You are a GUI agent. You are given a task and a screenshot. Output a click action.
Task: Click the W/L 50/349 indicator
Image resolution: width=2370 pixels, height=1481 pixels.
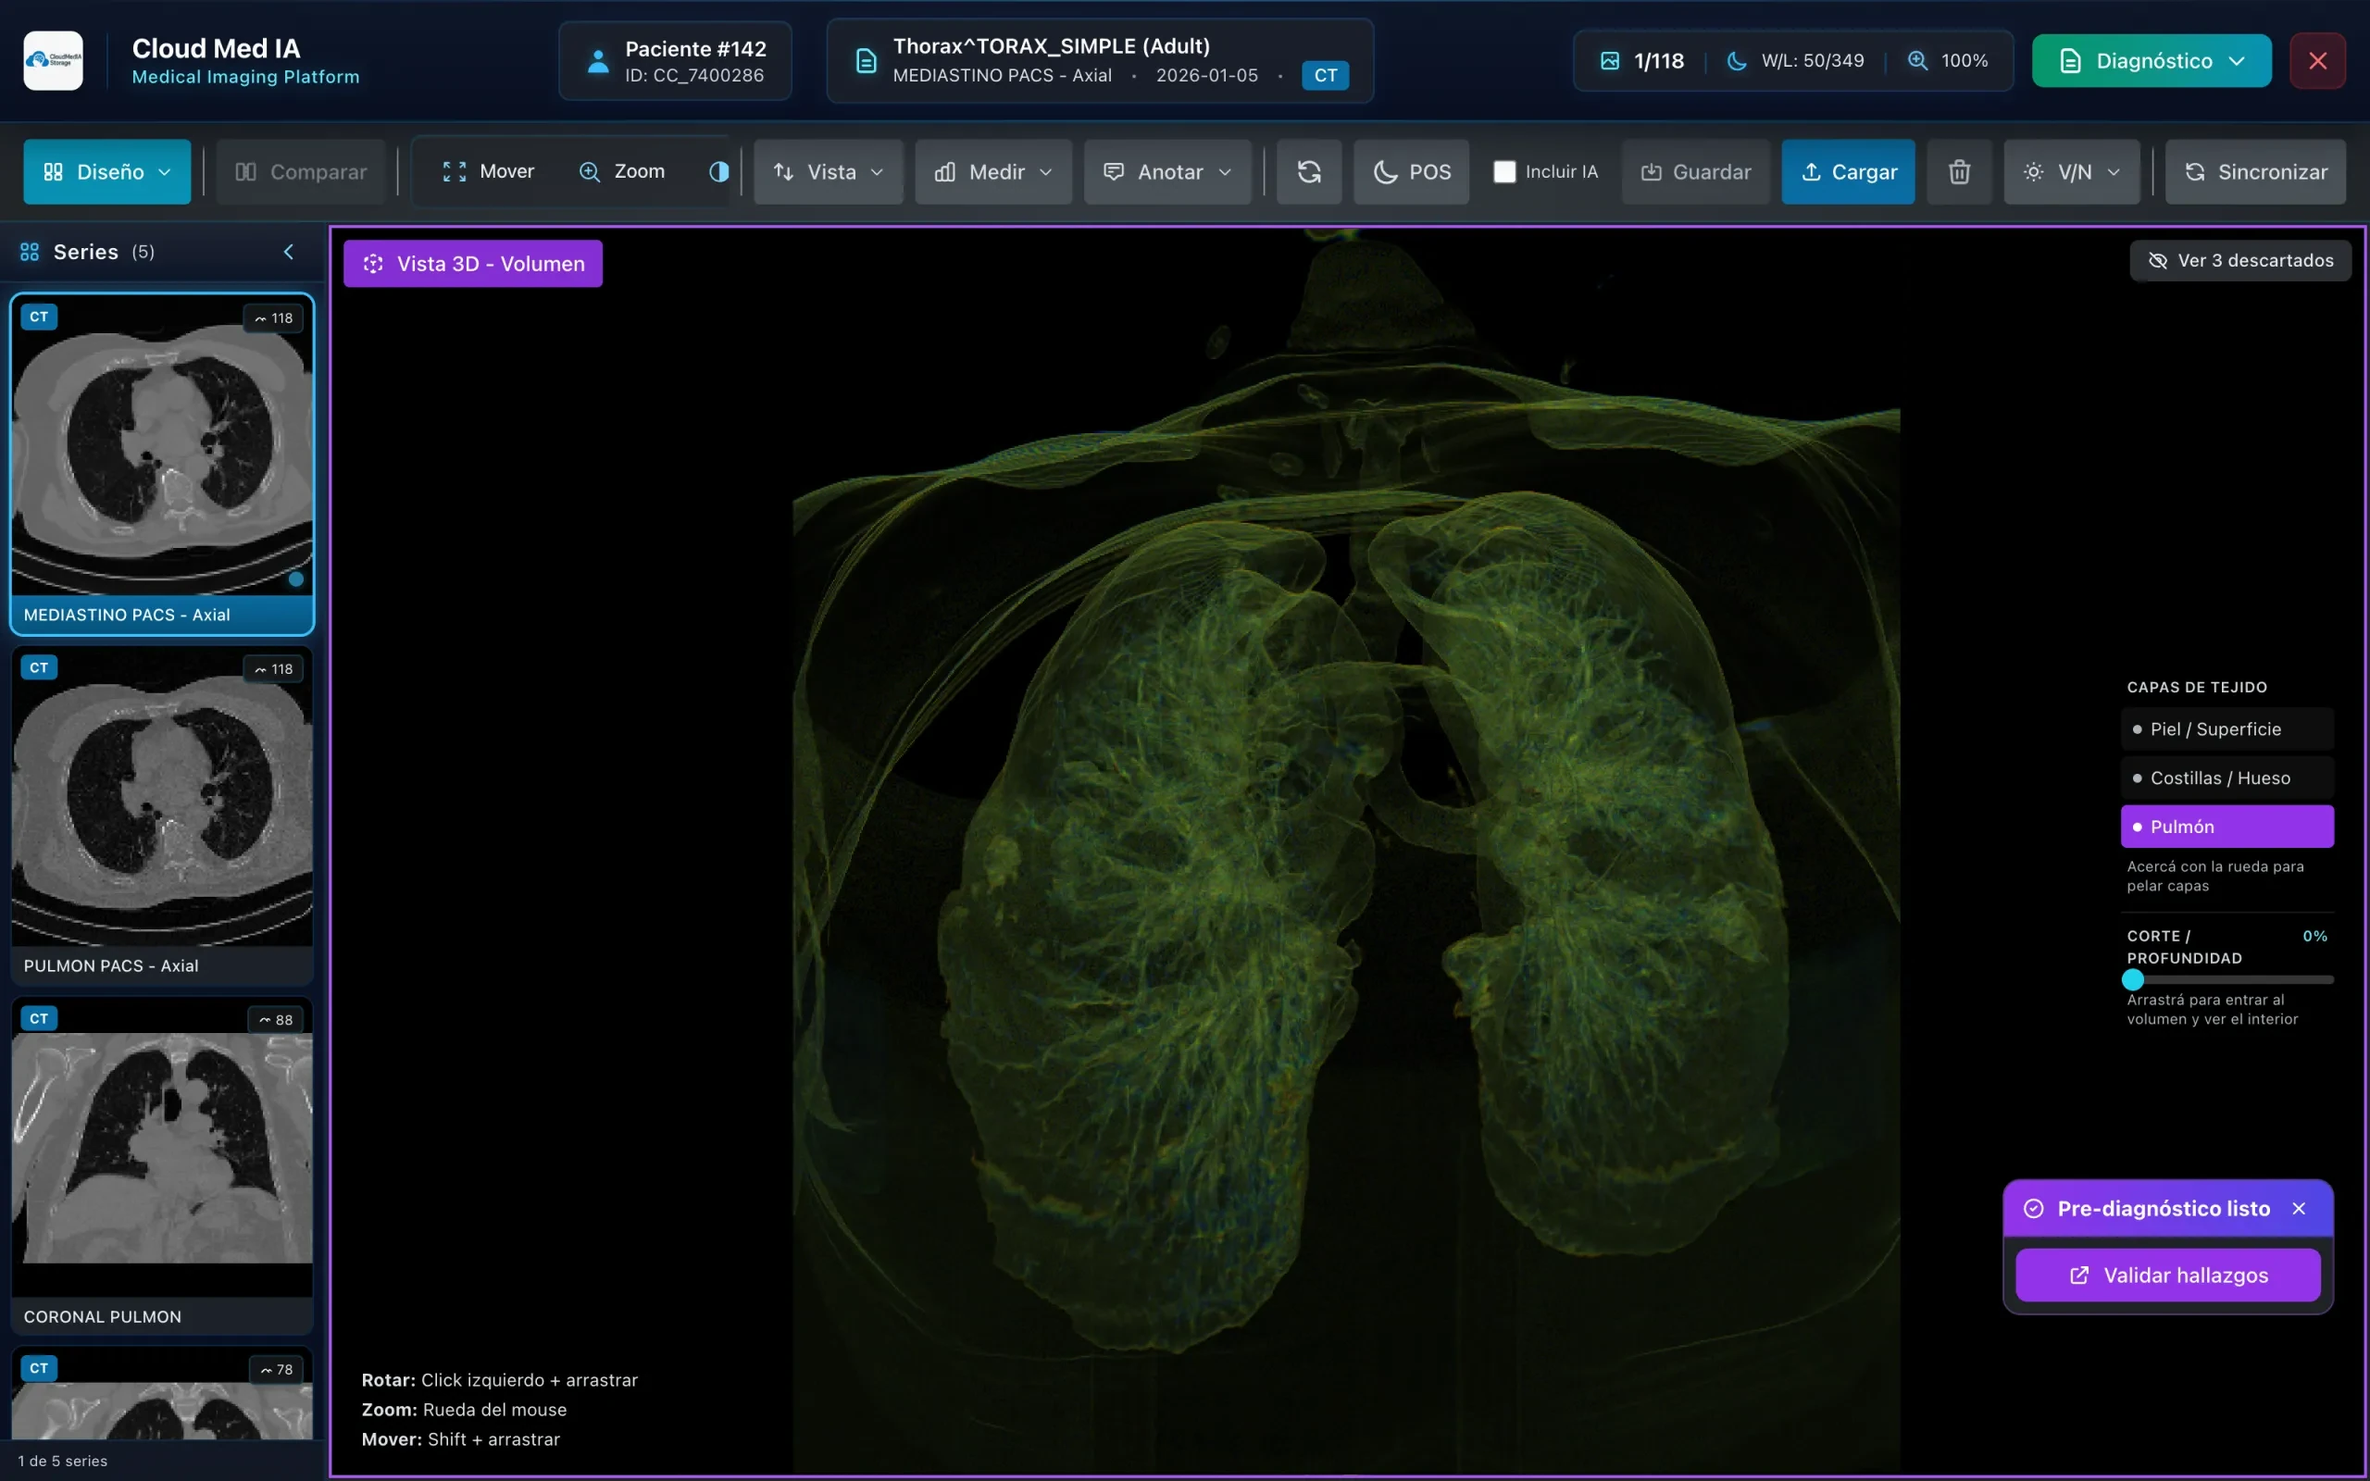pos(1795,61)
